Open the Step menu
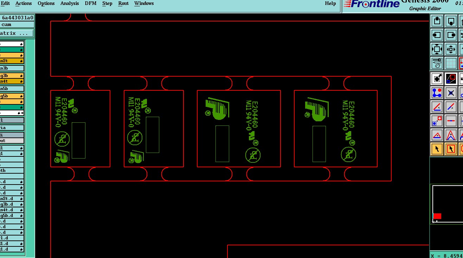463x258 pixels. pyautogui.click(x=107, y=4)
